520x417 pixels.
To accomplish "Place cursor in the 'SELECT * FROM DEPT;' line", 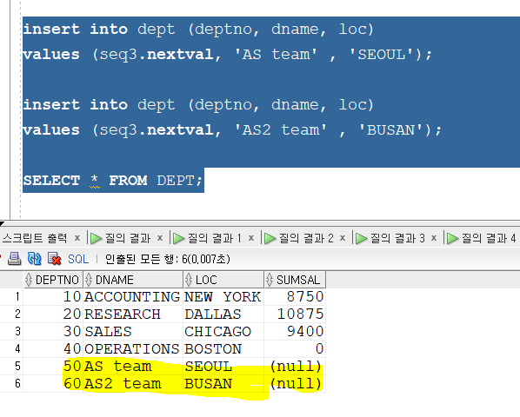I will [113, 181].
